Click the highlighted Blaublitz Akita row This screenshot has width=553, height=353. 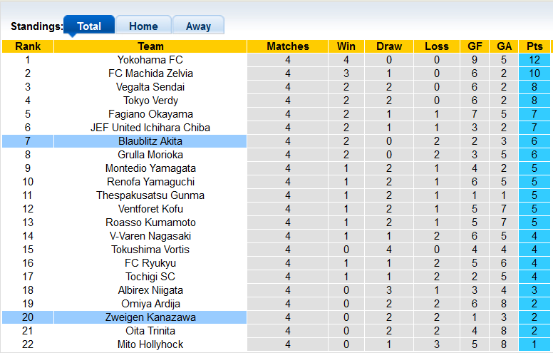pos(150,141)
